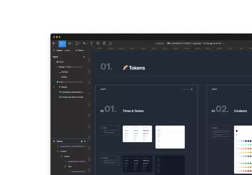Select the Text tool
252x175 pixels.
coord(92,43)
